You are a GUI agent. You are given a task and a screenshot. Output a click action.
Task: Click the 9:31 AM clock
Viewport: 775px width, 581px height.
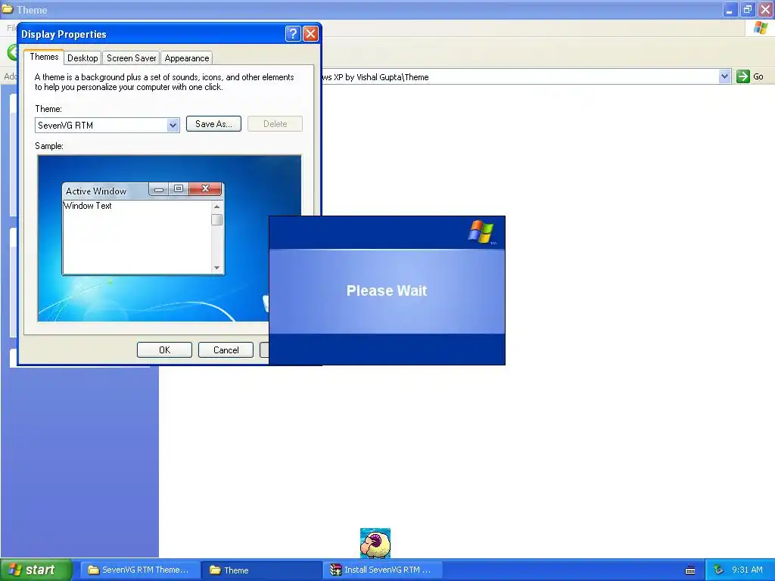(x=747, y=570)
